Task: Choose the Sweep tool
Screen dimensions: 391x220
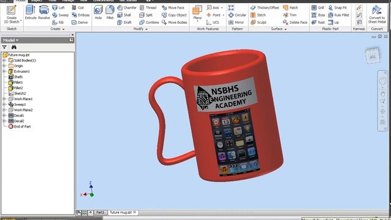Action: [60, 15]
